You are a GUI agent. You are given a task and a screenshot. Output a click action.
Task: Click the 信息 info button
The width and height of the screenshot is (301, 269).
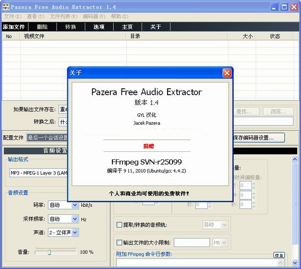tap(279, 255)
